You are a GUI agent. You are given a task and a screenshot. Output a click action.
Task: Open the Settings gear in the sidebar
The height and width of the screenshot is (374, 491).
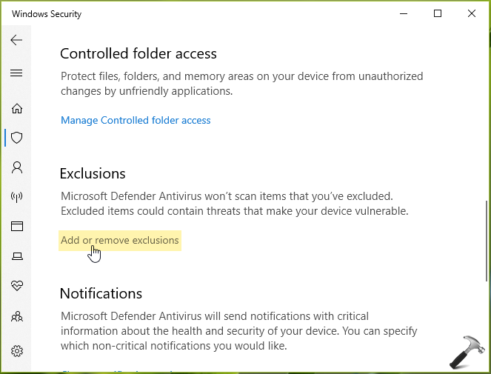(x=16, y=350)
